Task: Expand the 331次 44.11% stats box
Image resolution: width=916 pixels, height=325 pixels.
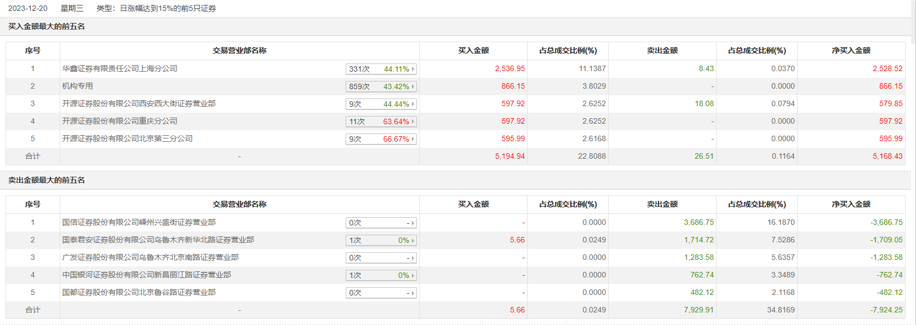Action: 381,69
